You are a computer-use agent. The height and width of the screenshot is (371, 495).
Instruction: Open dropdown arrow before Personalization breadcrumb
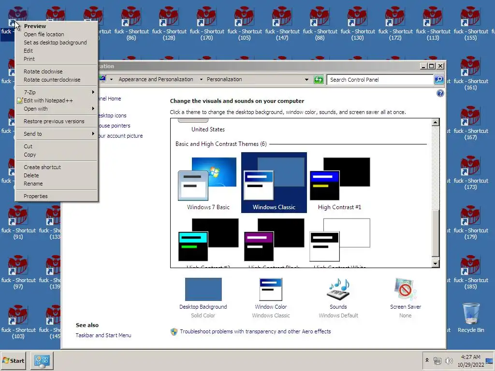click(x=201, y=80)
